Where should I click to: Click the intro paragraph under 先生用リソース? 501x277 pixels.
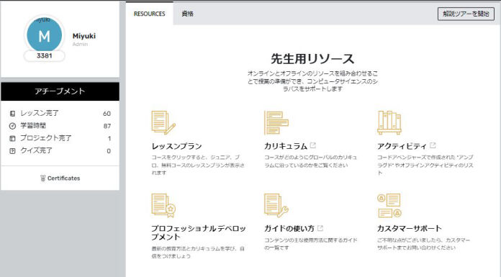(x=312, y=81)
